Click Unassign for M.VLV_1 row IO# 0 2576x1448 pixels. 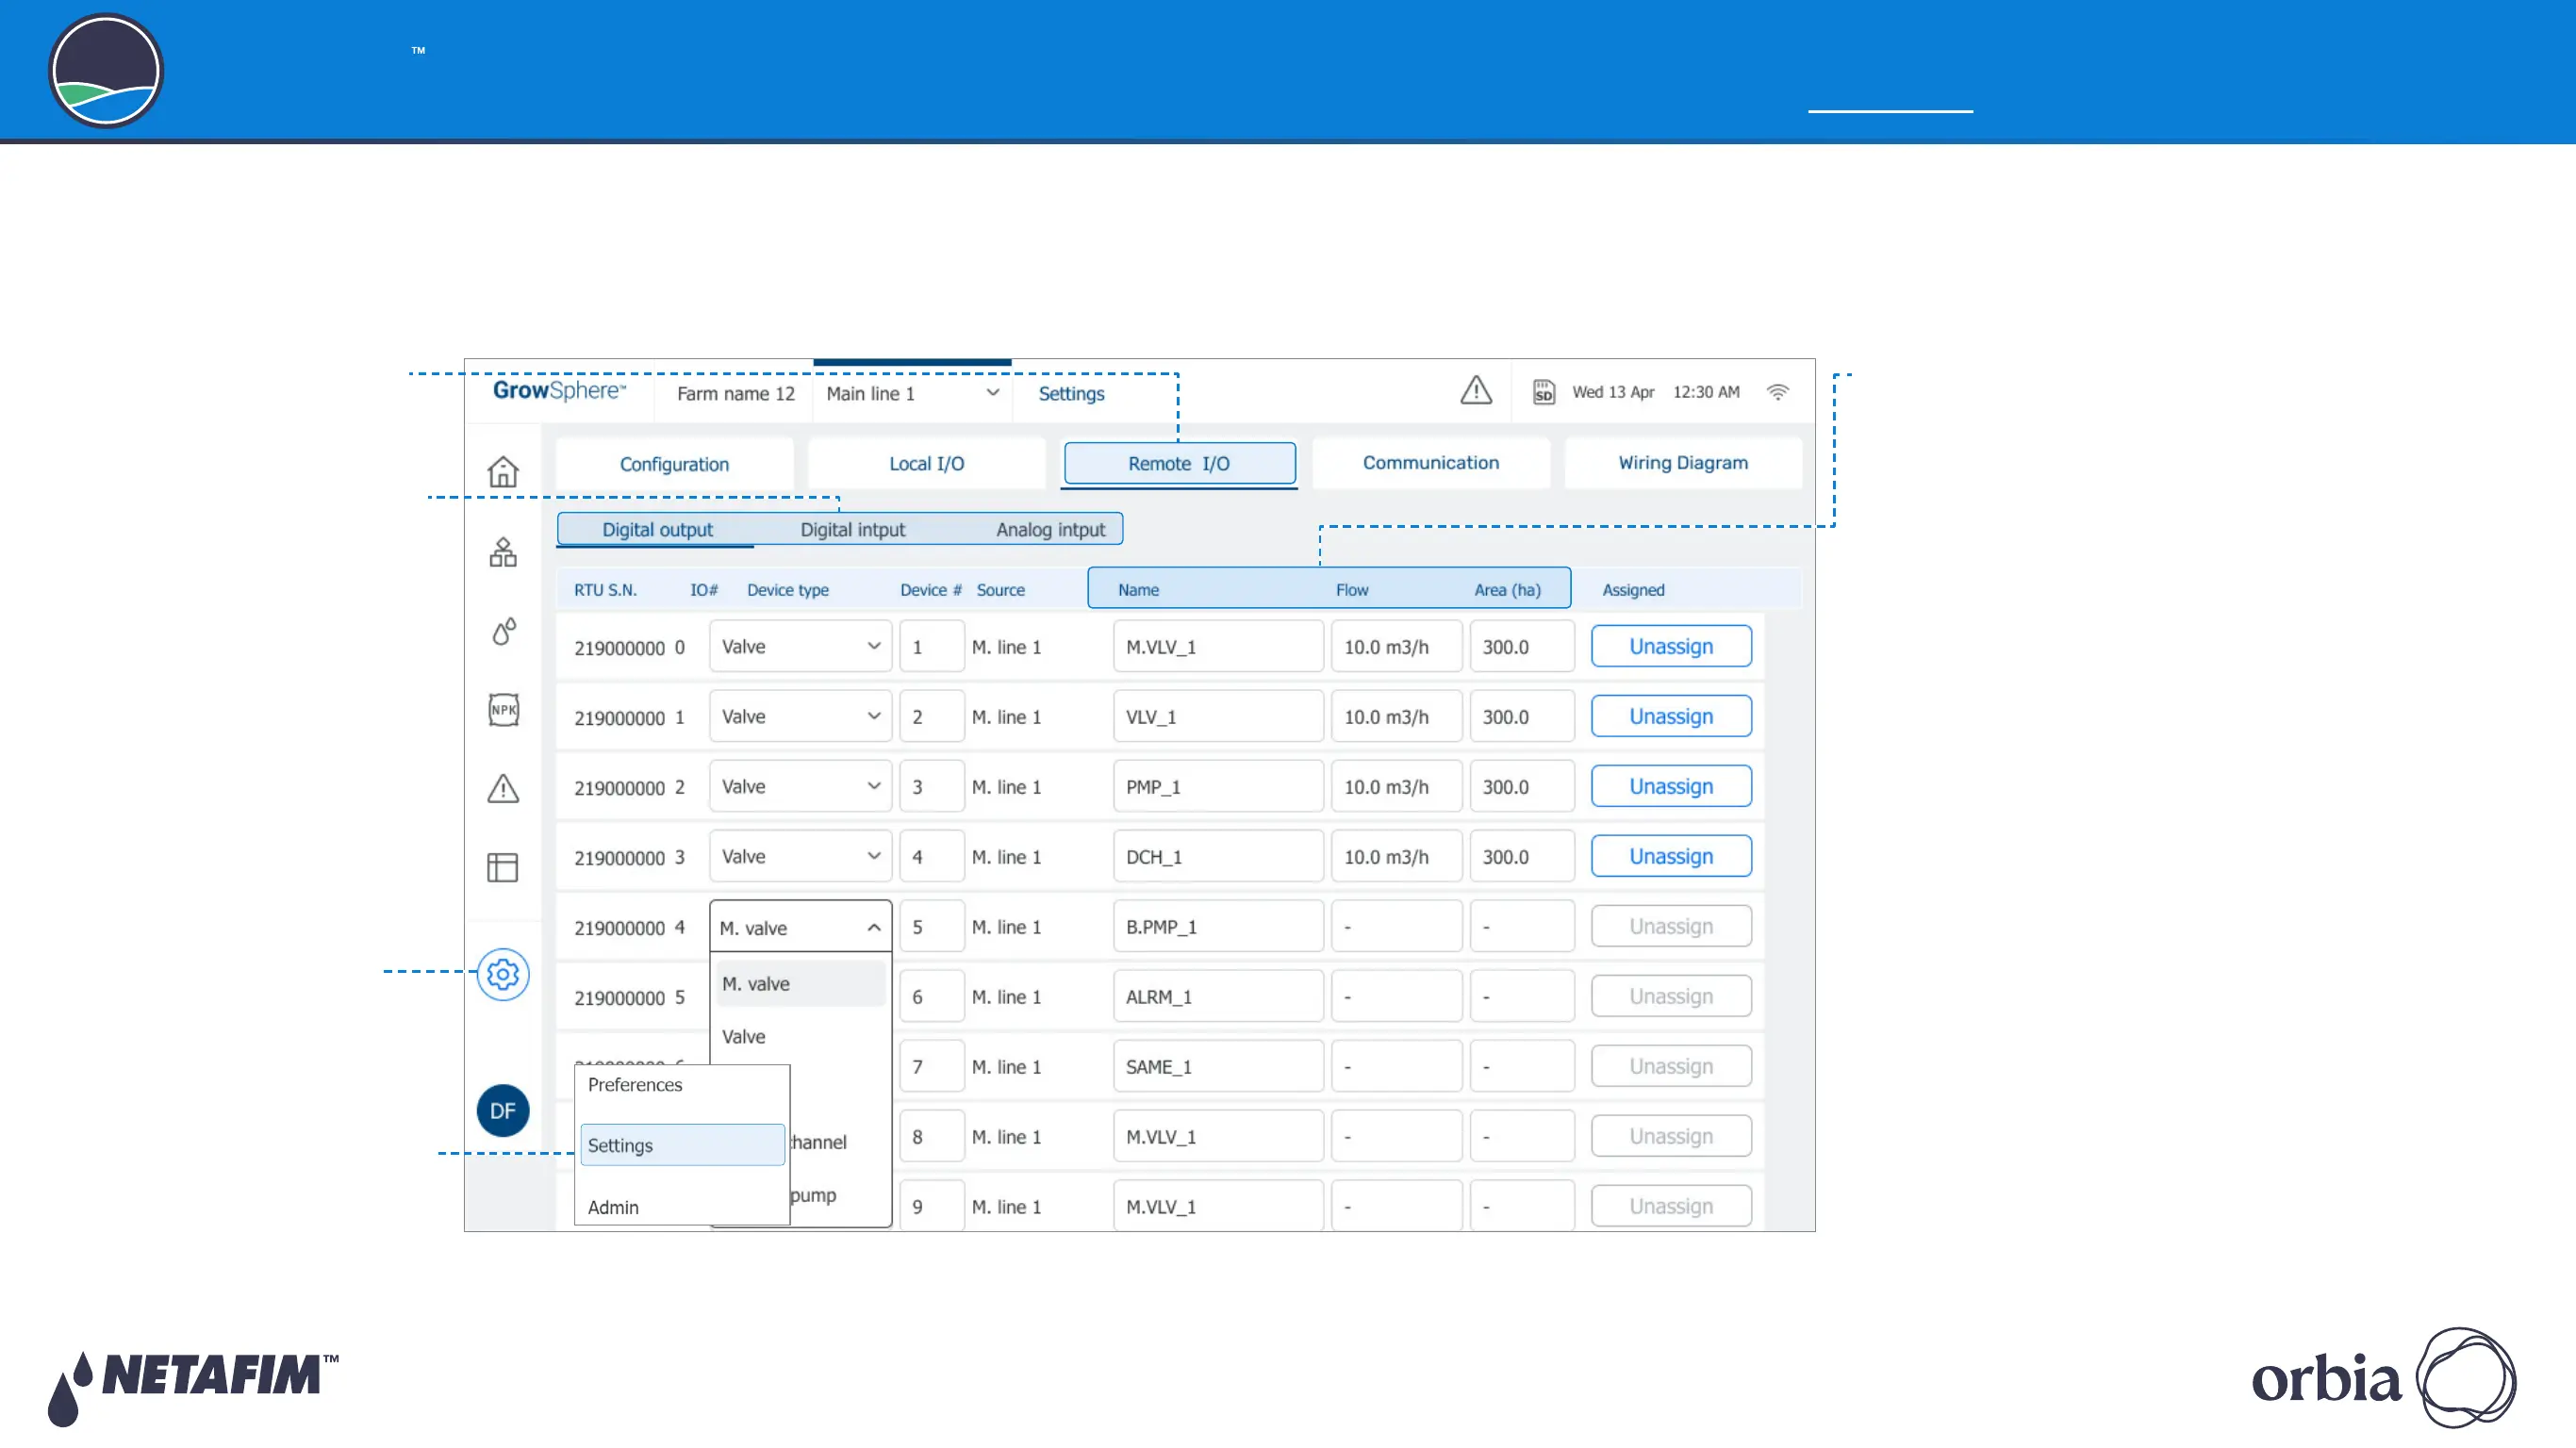[1671, 646]
